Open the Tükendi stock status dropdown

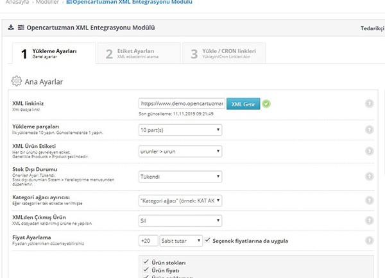[x=180, y=177]
